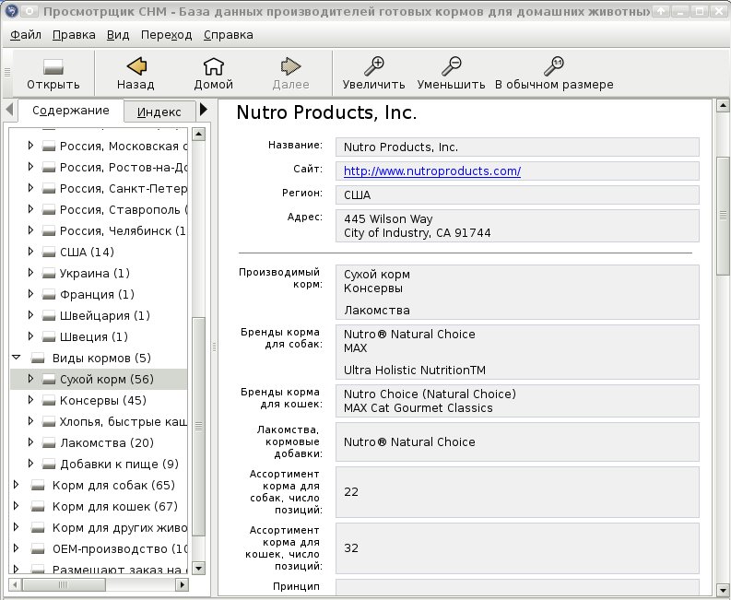
Task: Click the sidebar vertical scrollbar thumb
Action: click(x=198, y=427)
